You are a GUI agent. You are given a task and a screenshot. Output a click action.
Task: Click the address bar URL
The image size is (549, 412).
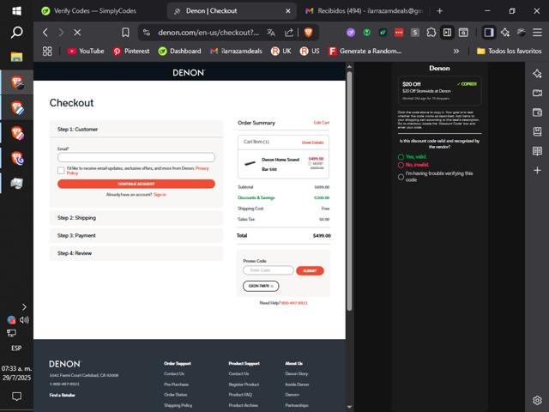click(208, 33)
